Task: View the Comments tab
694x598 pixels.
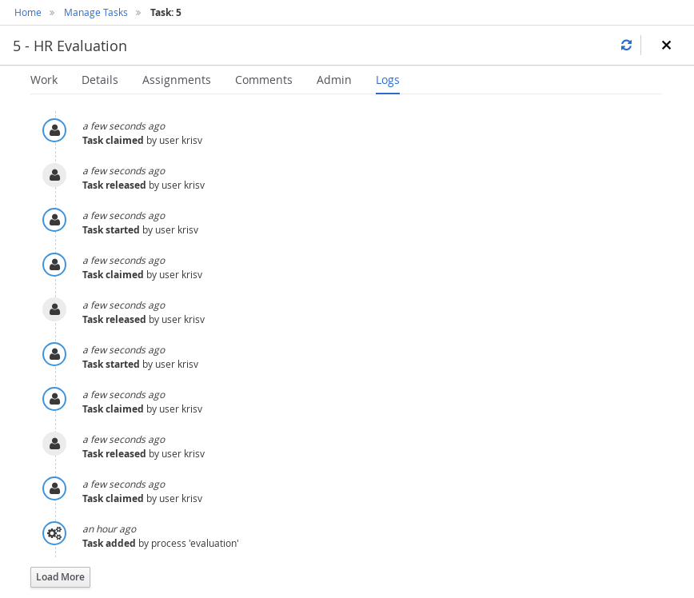Action: pyautogui.click(x=264, y=80)
